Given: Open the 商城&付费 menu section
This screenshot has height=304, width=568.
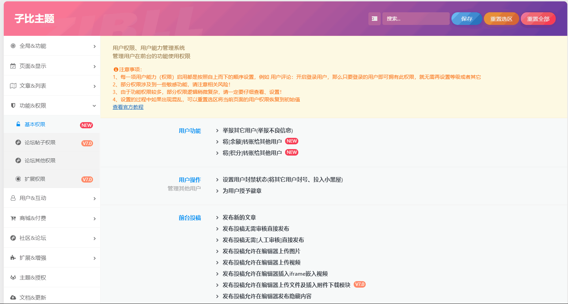Looking at the screenshot, I should [x=52, y=218].
